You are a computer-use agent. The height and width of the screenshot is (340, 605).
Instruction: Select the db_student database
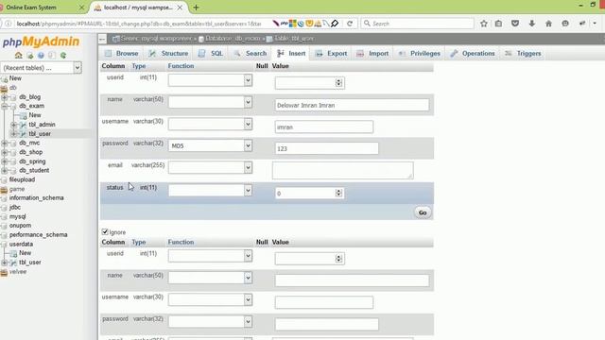[x=34, y=170]
